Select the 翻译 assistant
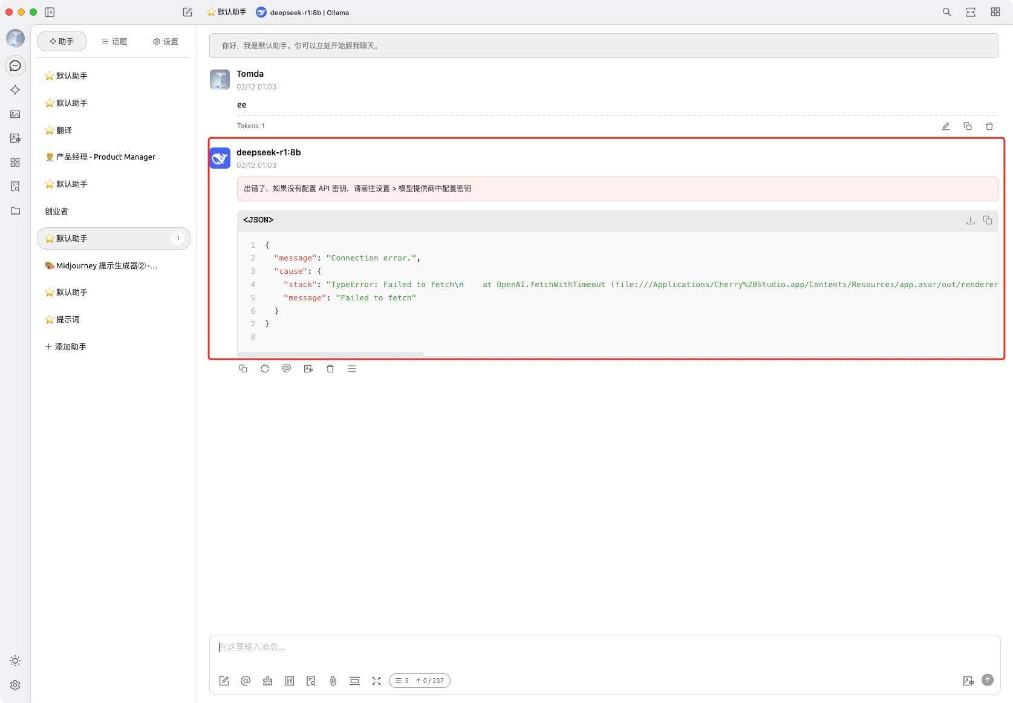Viewport: 1013px width, 703px height. 114,130
